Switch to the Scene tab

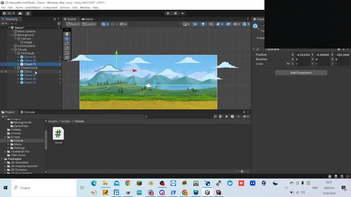[x=70, y=19]
